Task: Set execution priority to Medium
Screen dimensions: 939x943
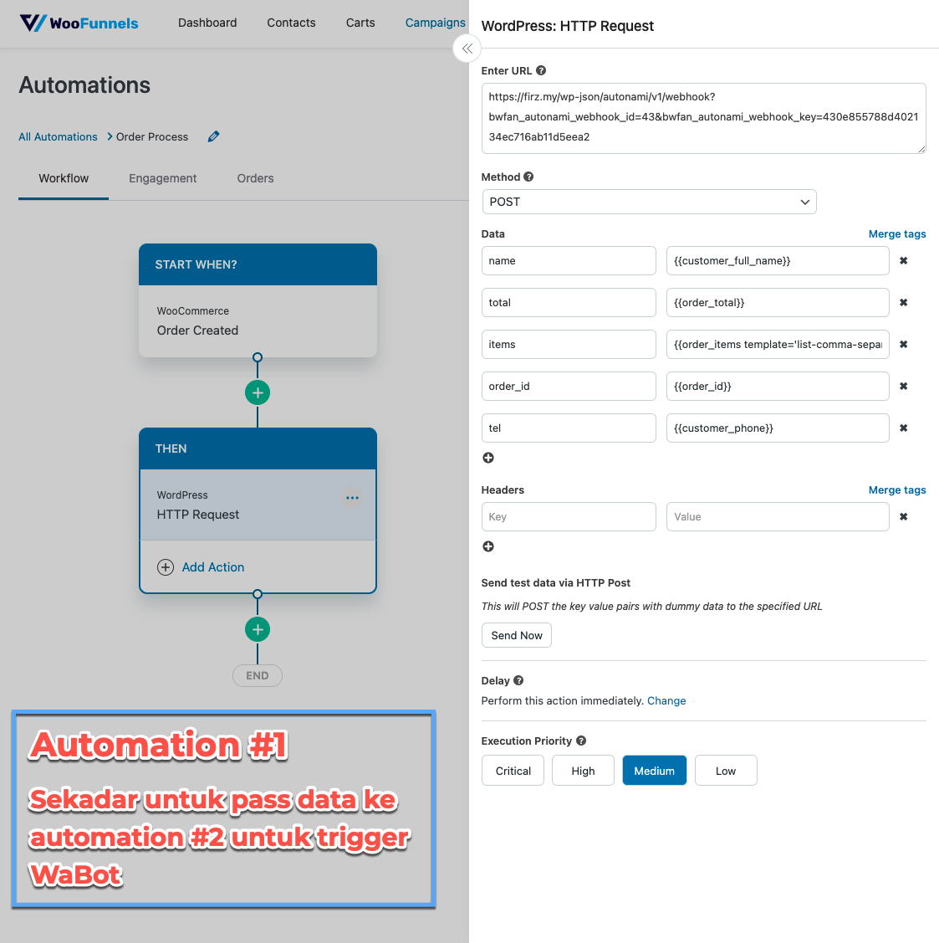Action: 655,771
